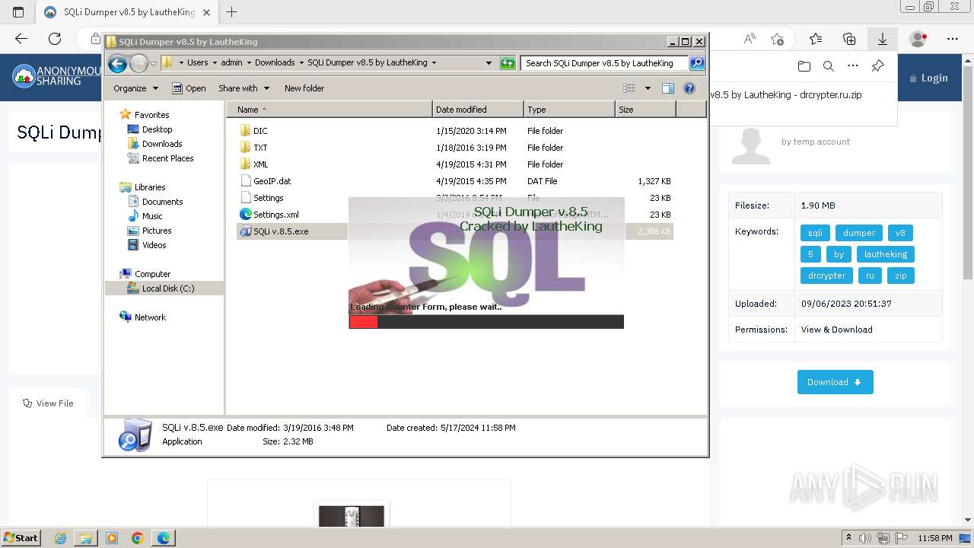Image resolution: width=974 pixels, height=548 pixels.
Task: Click SQLi Dumper browser tab
Action: pyautogui.click(x=127, y=12)
